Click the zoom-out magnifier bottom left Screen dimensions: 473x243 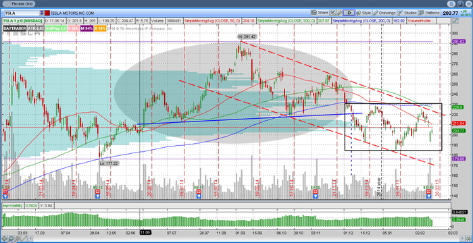(18, 239)
